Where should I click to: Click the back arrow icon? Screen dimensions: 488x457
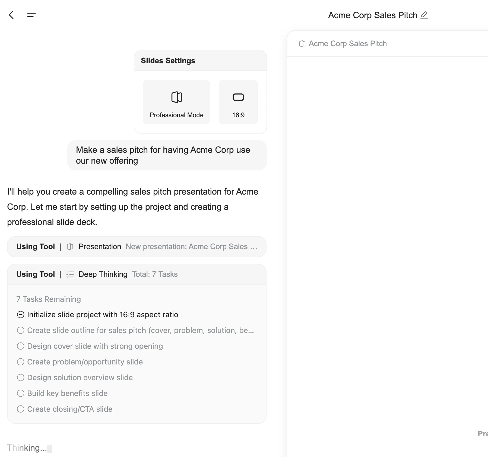[11, 15]
